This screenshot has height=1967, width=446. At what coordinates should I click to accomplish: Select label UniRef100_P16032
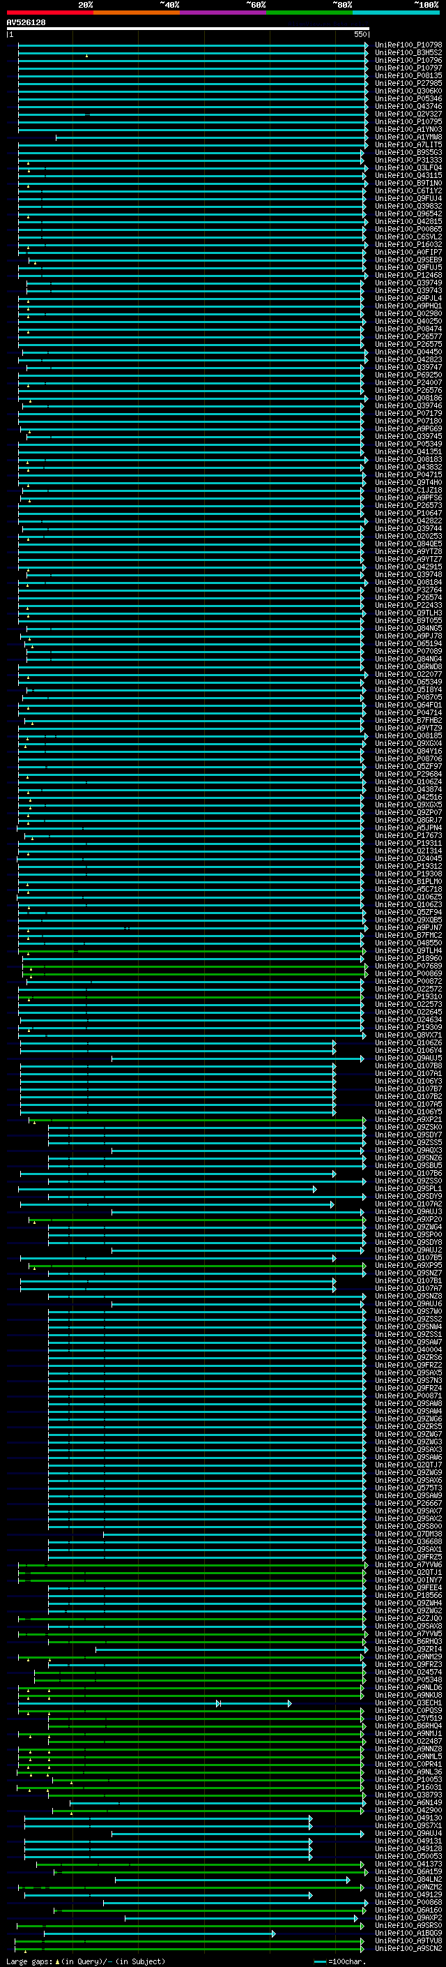tap(408, 244)
